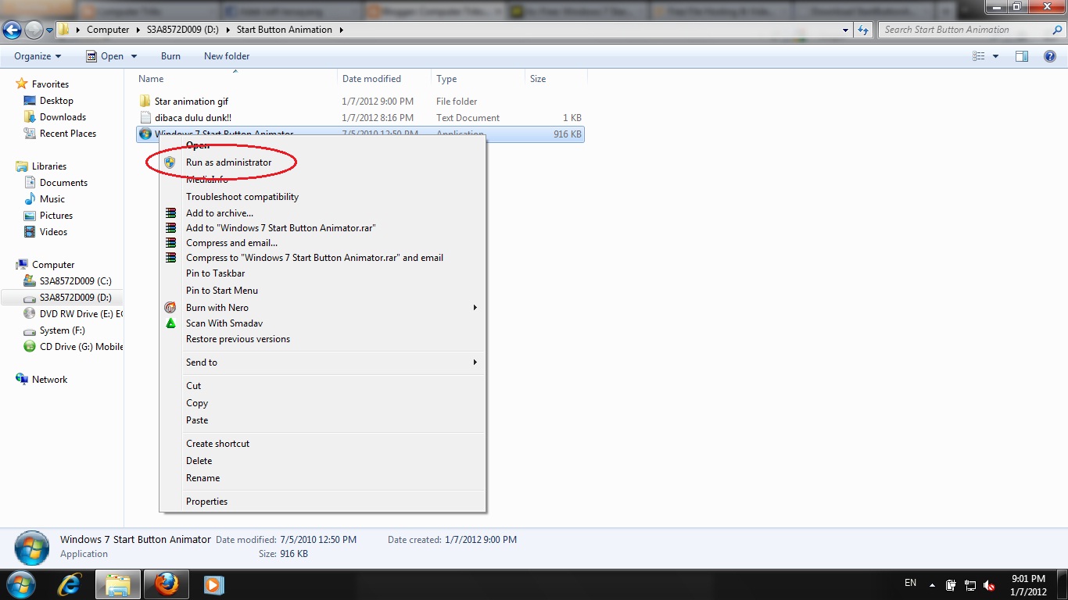The width and height of the screenshot is (1068, 600).
Task: Click the Windows Start orb
Action: tap(21, 584)
